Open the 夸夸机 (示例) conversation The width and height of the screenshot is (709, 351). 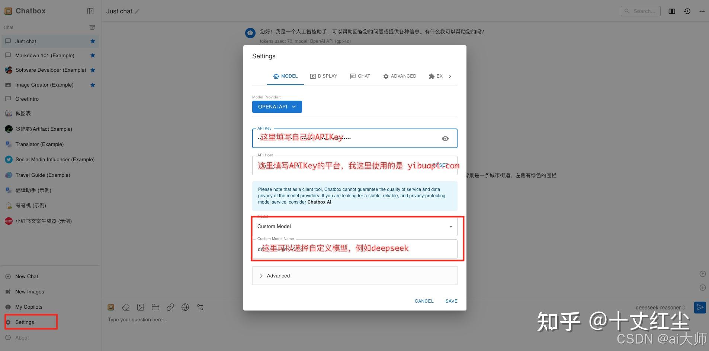[50, 205]
